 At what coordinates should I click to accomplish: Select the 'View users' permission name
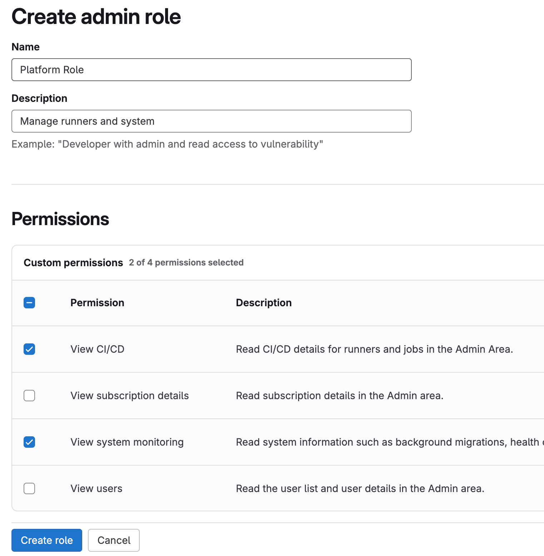96,488
